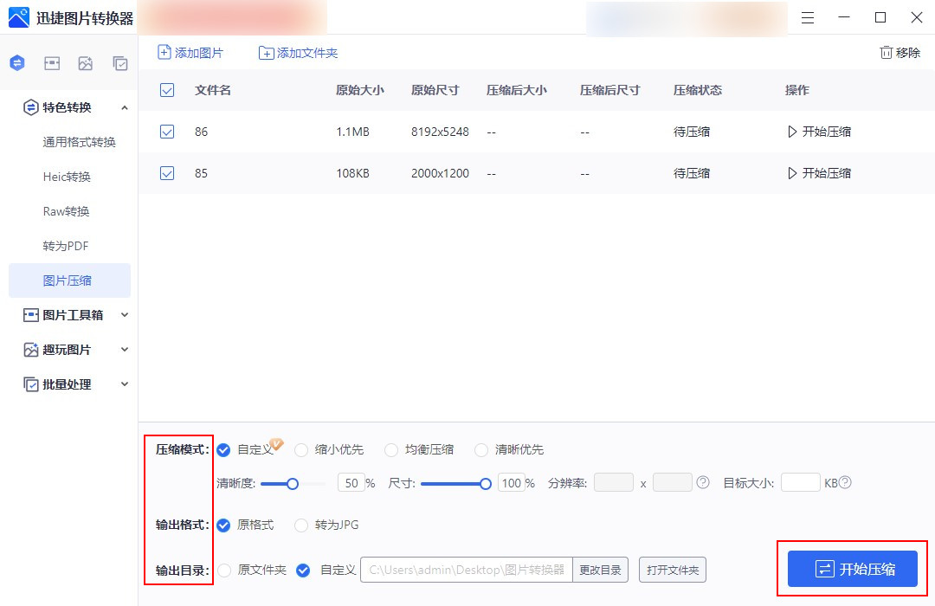Collapse the 特色转换 section
The image size is (935, 606).
(125, 107)
